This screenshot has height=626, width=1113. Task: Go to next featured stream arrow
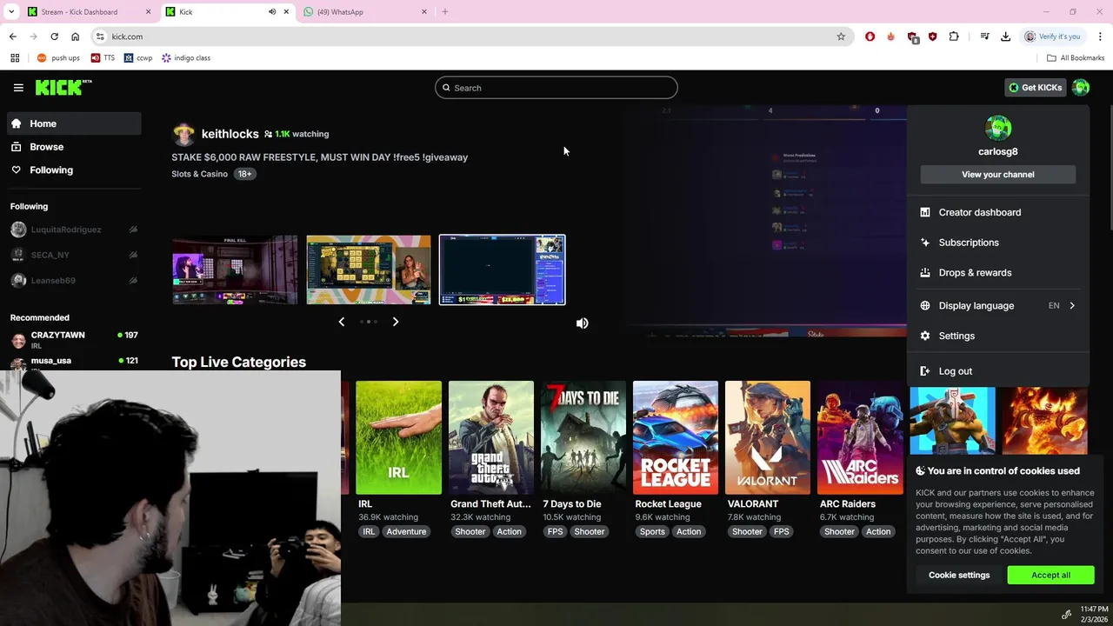tap(396, 322)
